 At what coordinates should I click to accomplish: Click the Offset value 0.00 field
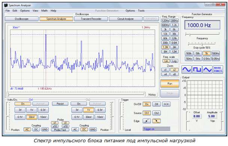click(197, 116)
